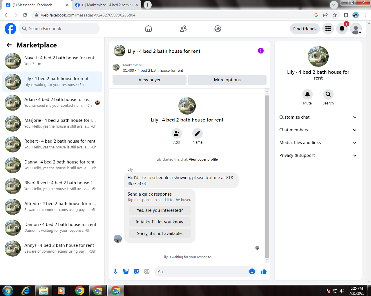The width and height of the screenshot is (371, 296).
Task: Send a thumbs-up like
Action: coord(264,271)
